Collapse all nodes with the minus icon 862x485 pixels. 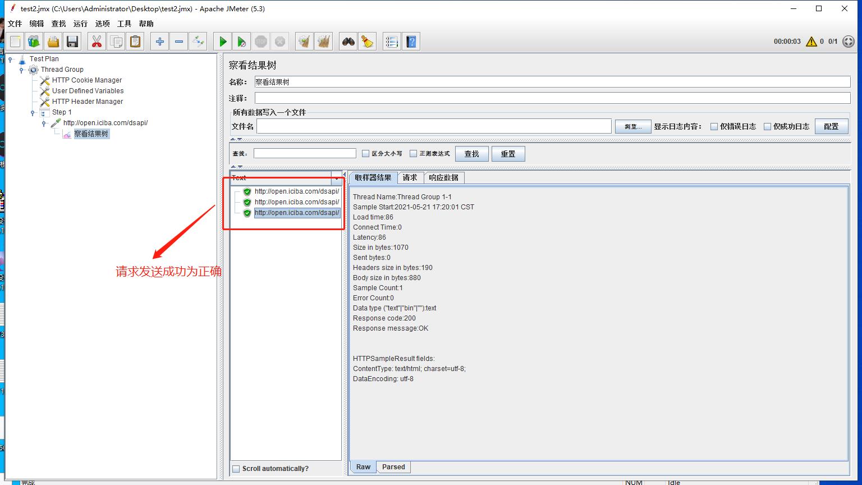179,42
